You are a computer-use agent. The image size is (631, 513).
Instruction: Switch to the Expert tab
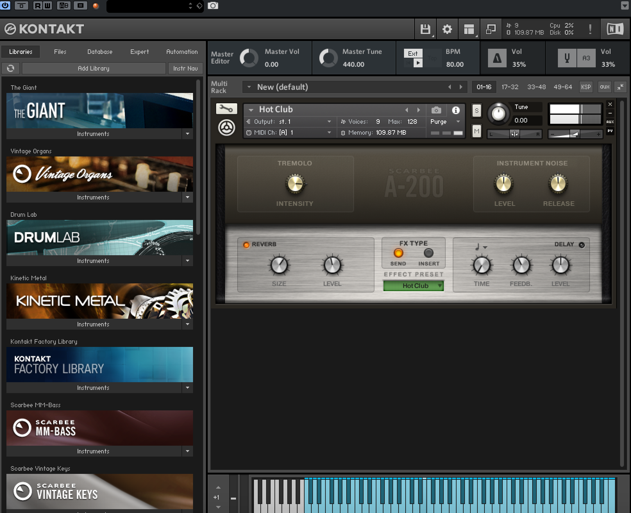click(x=139, y=52)
